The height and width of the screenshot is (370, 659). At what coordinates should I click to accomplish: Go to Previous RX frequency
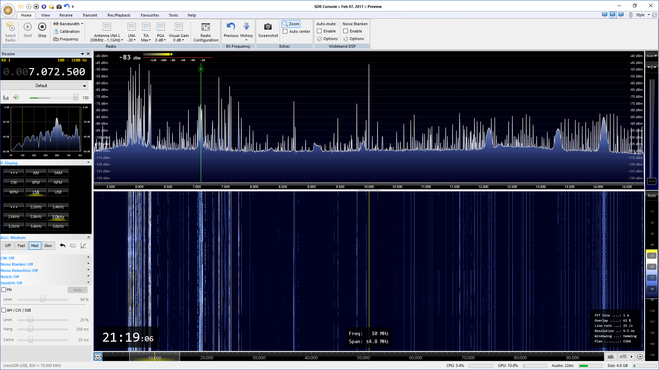tap(231, 27)
